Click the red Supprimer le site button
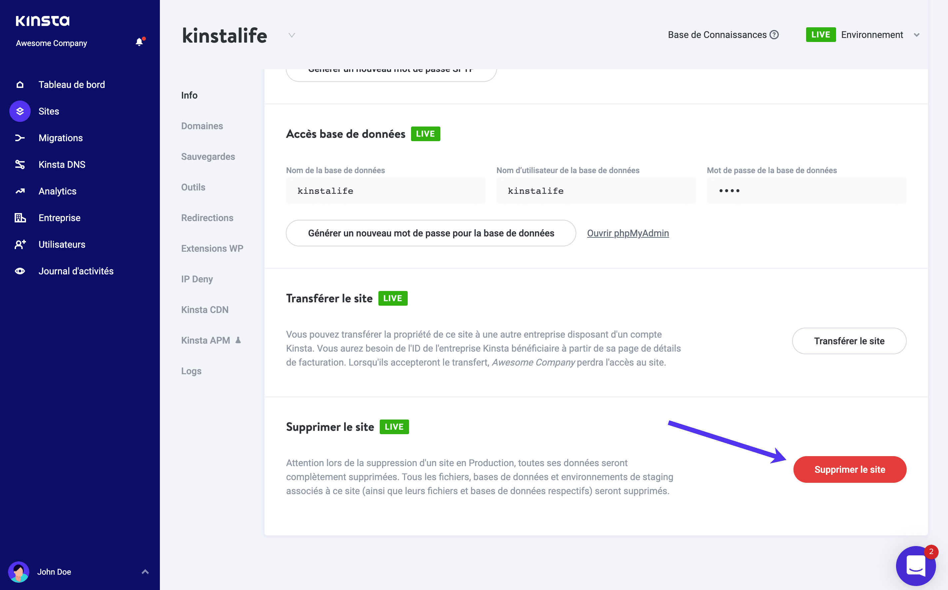 [x=850, y=469]
